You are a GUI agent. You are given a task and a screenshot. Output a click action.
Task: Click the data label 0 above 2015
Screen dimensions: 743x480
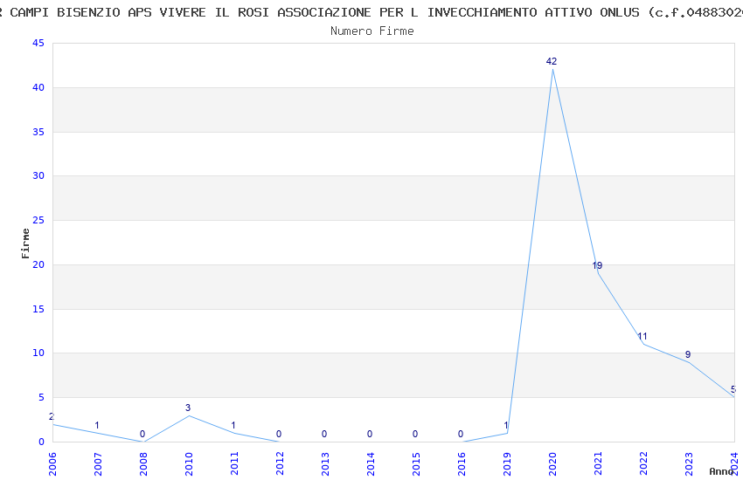point(415,434)
